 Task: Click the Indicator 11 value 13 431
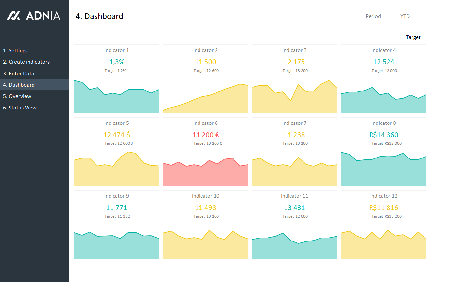pos(294,208)
